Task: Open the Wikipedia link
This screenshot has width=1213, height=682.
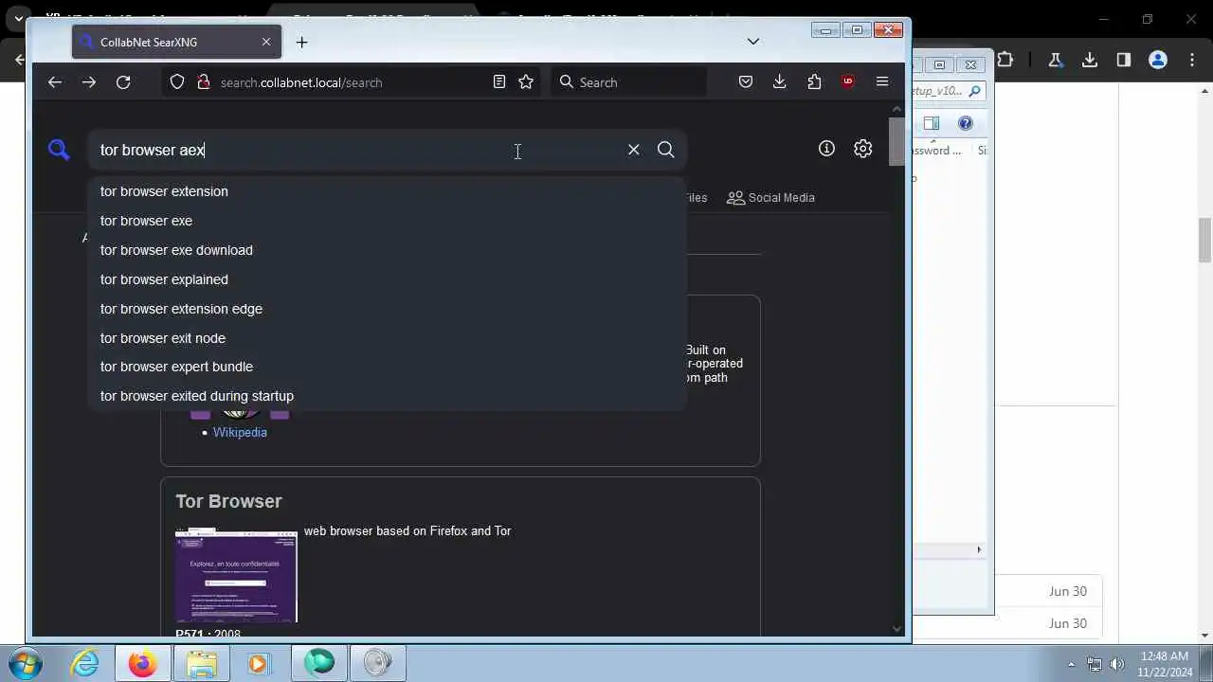Action: 240,432
